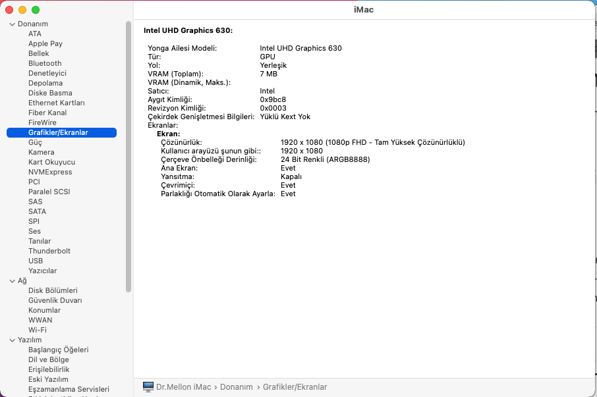597x397 pixels.
Task: Collapse the Donanım section
Action: pyautogui.click(x=12, y=24)
